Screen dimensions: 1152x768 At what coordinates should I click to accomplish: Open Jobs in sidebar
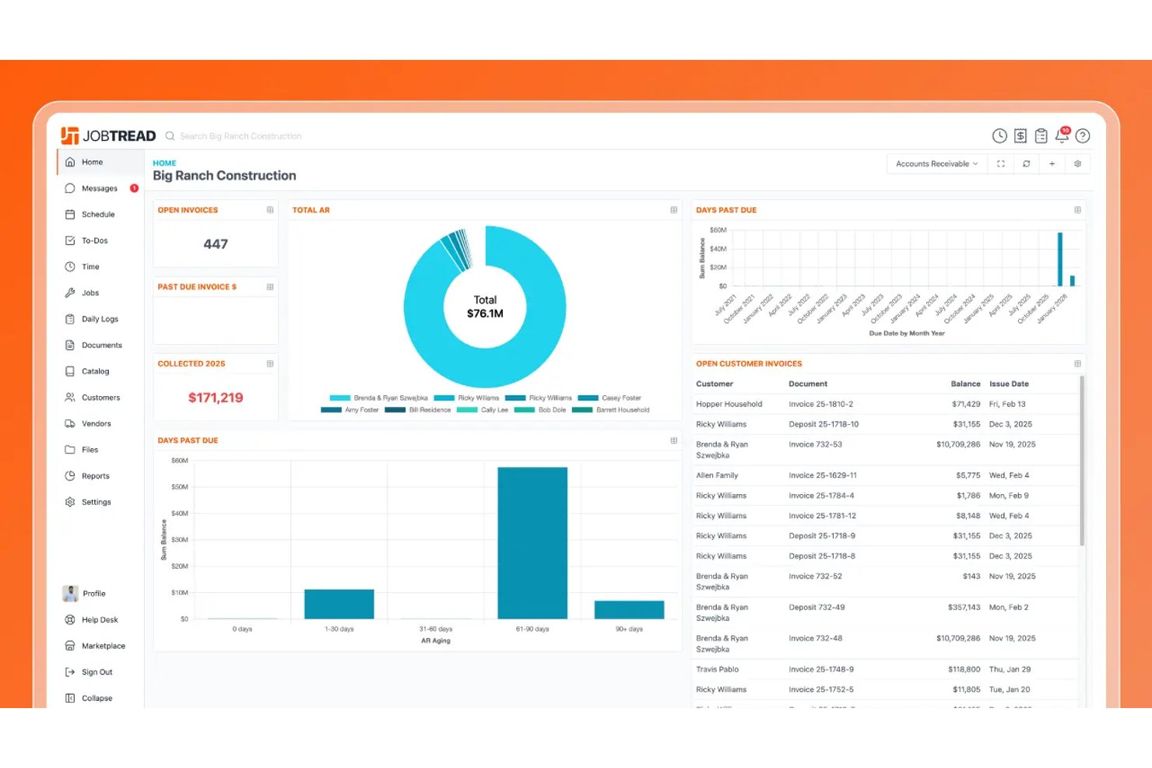100,293
